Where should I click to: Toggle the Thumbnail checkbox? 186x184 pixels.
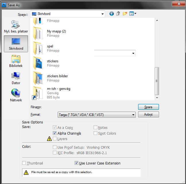(x=24, y=163)
